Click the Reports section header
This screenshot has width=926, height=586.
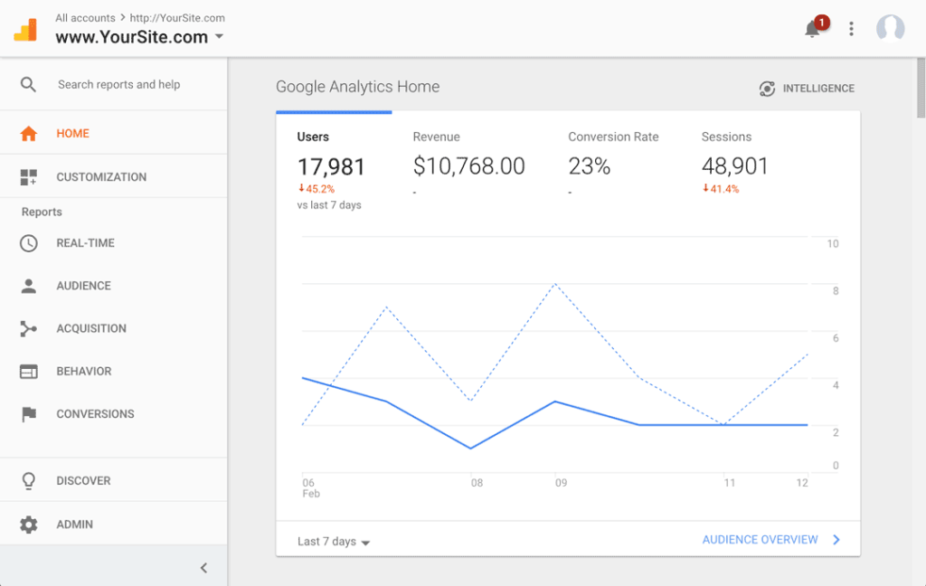[39, 212]
